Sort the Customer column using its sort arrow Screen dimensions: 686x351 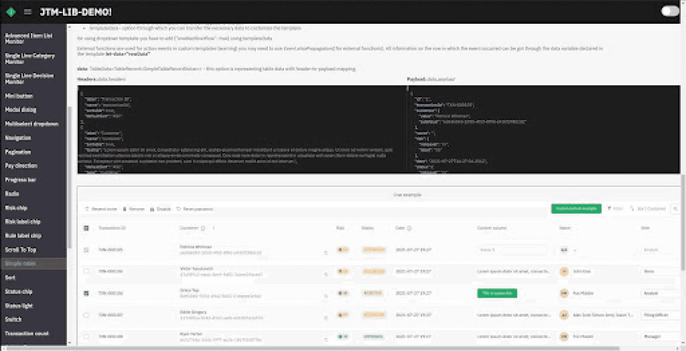pyautogui.click(x=214, y=228)
